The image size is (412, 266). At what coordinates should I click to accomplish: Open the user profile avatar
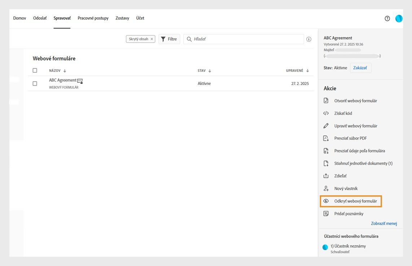[399, 18]
